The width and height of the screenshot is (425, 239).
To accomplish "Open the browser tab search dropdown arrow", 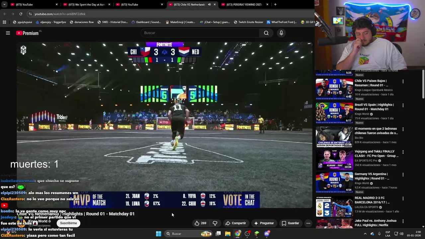I will click(4, 5).
